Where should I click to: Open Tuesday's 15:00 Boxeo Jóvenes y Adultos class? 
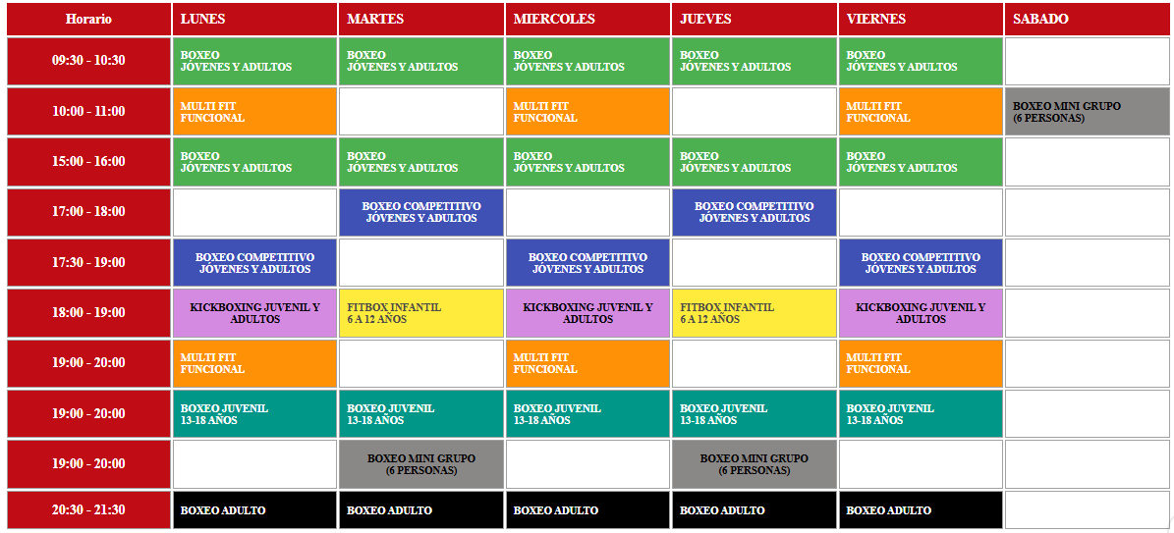tap(420, 162)
